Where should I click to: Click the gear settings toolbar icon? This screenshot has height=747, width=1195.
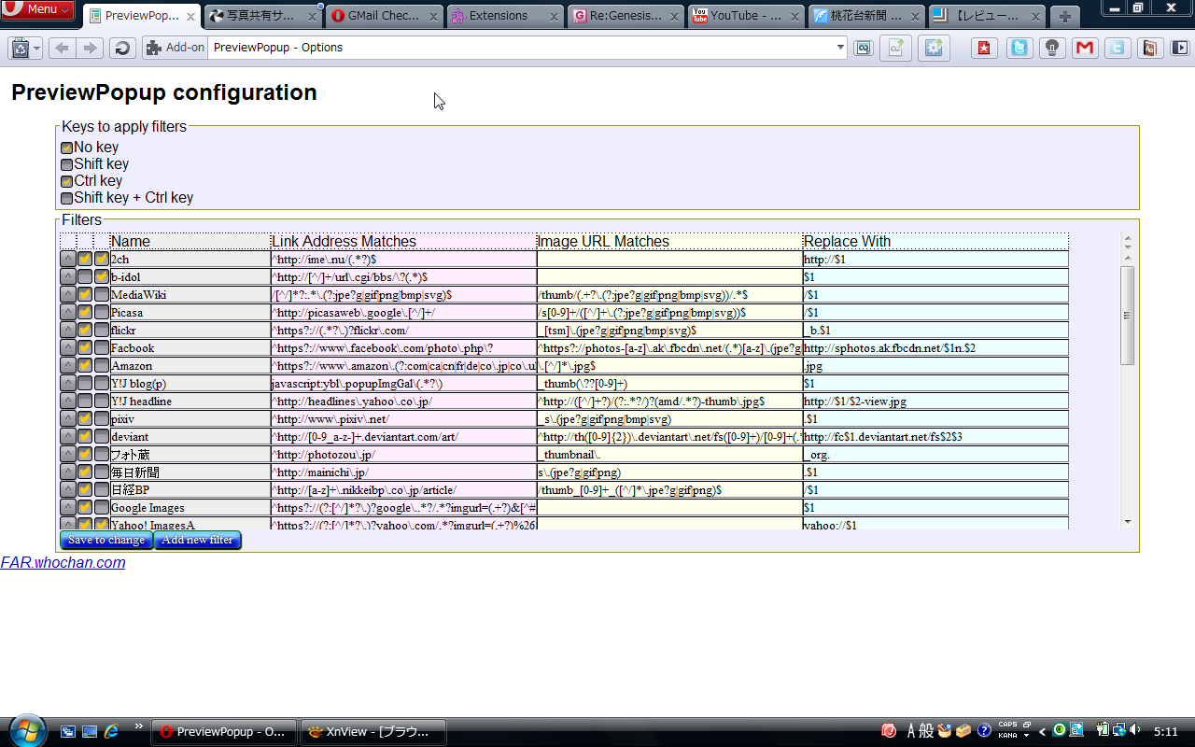(x=934, y=49)
